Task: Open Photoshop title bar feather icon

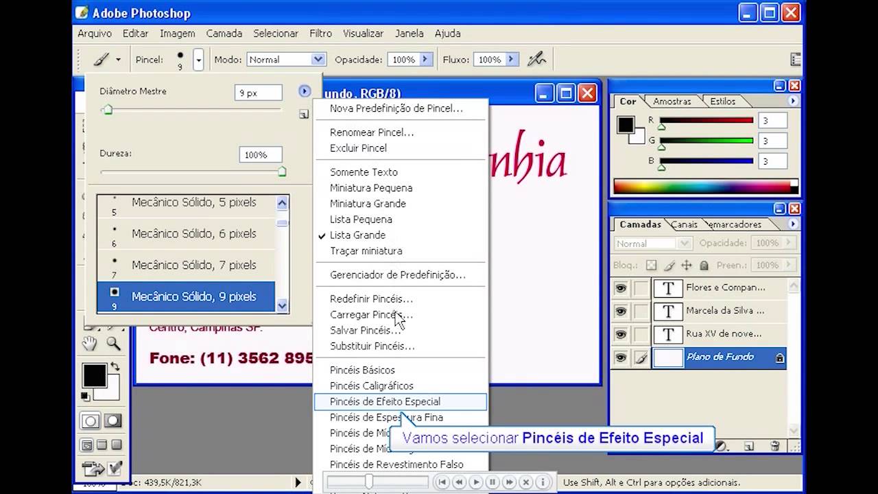Action: [x=82, y=12]
